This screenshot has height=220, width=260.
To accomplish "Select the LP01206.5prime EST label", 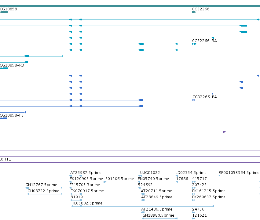I will [x=119, y=179].
